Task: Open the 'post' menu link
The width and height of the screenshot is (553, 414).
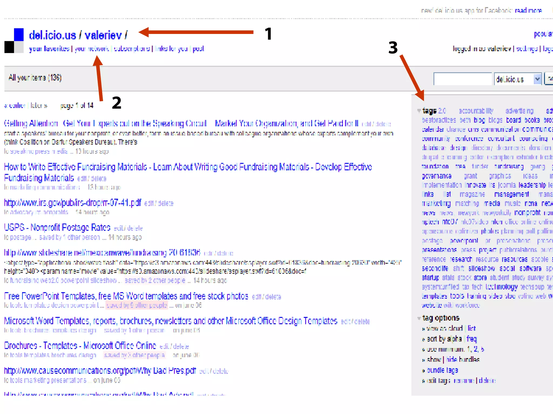Action: coord(198,49)
